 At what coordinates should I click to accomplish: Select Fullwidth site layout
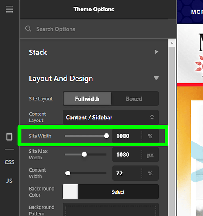point(87,98)
